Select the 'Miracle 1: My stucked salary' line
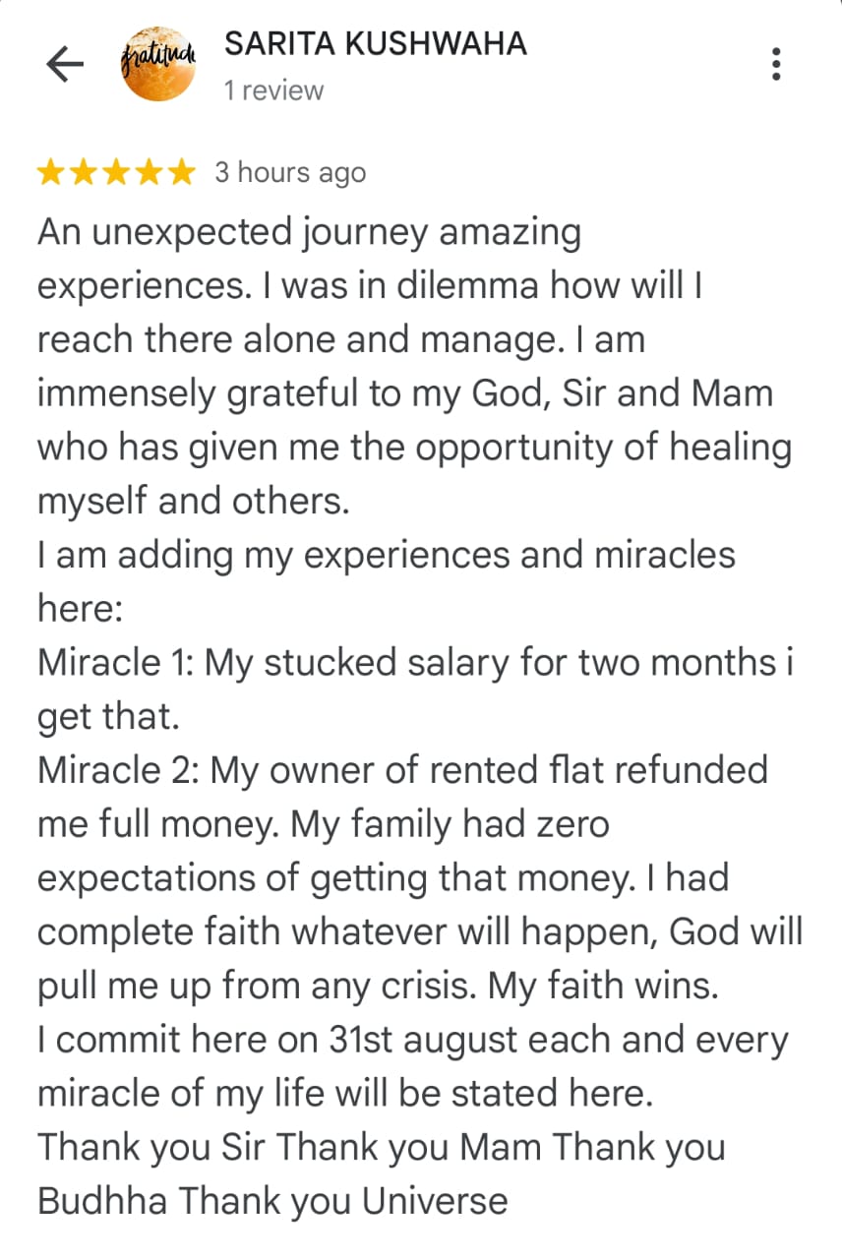 415,663
